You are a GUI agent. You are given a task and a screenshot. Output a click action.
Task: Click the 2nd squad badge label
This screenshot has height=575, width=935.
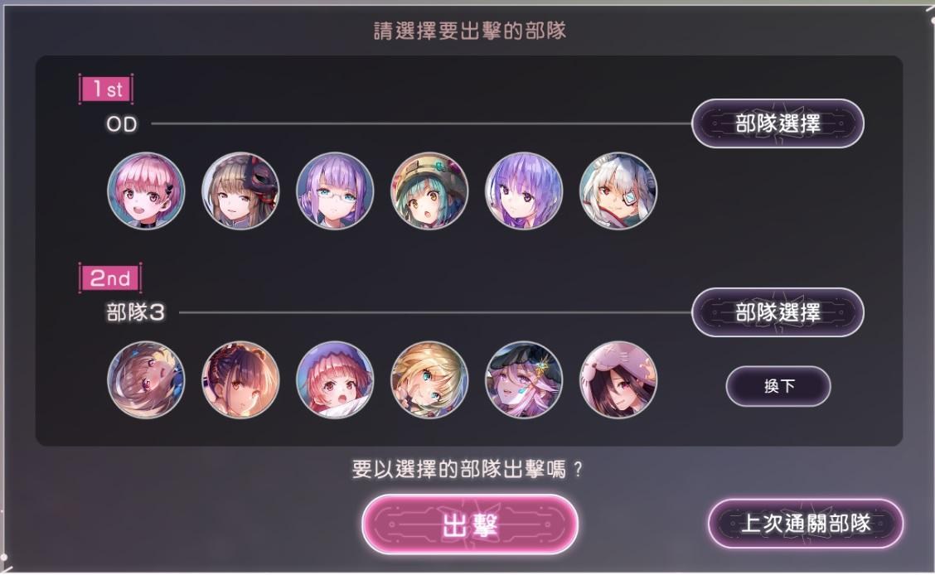[x=109, y=278]
